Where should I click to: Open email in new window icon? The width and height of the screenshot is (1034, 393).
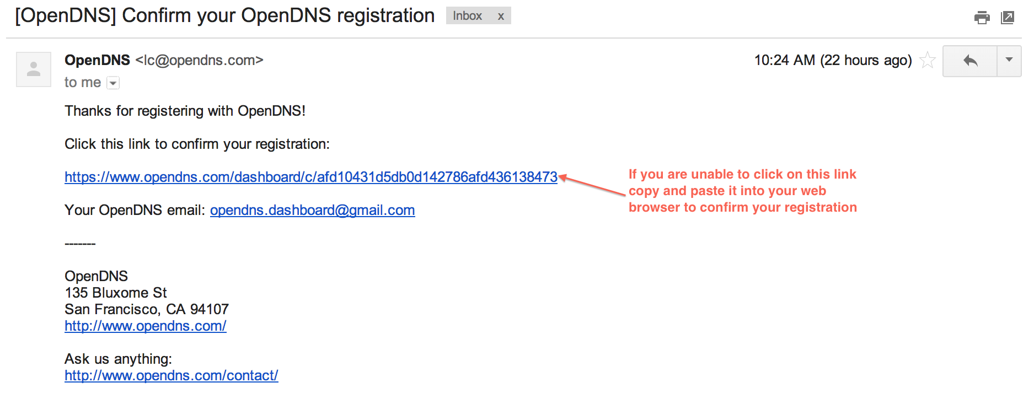pyautogui.click(x=1008, y=18)
